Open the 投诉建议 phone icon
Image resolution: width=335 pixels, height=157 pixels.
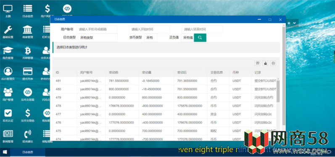(28, 136)
